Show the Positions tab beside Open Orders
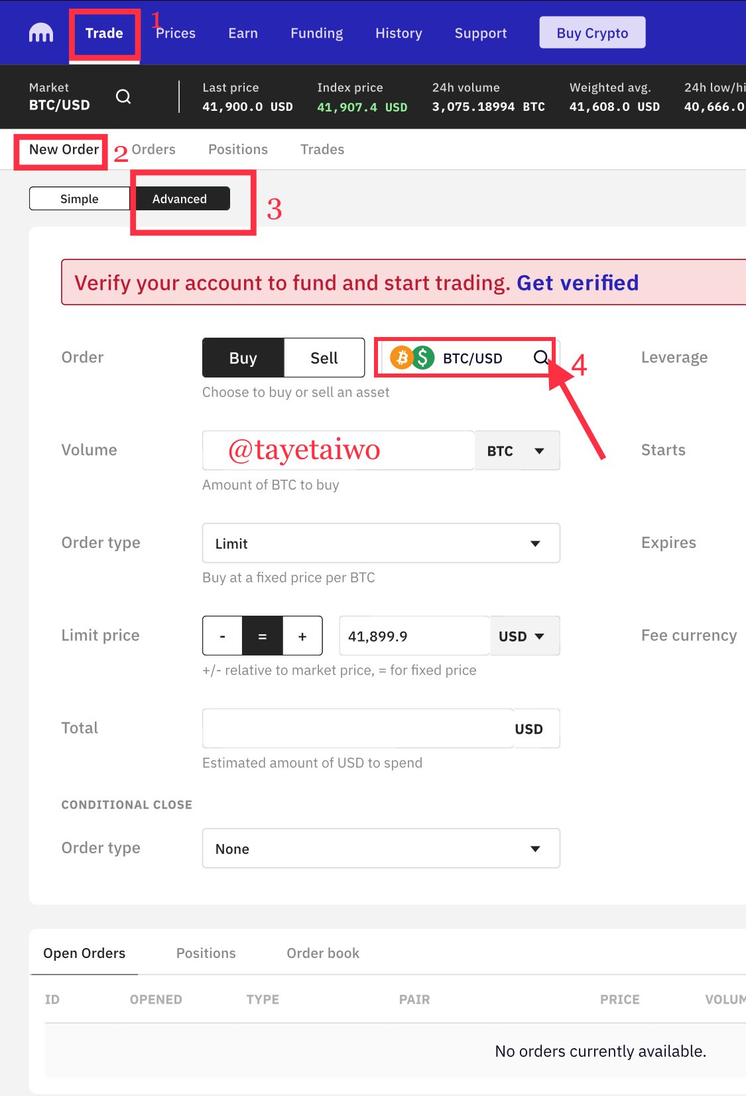 pos(206,953)
